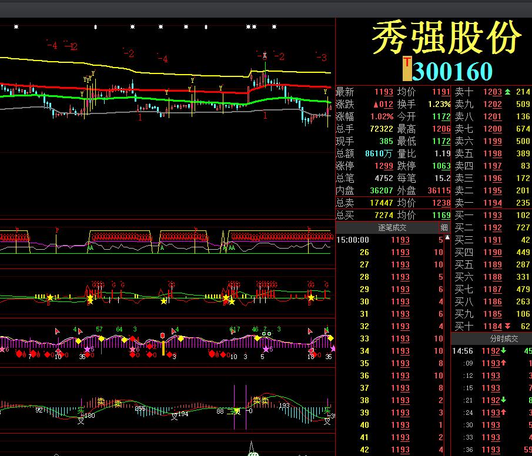Image resolution: width=532 pixels, height=456 pixels.
Task: Select the 最高 value 1206
Action: [x=441, y=129]
